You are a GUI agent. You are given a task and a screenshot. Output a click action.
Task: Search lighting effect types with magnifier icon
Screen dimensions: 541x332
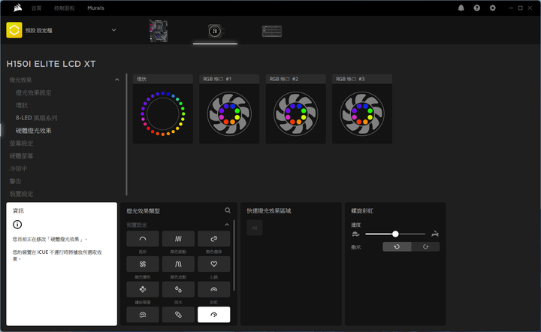click(x=228, y=210)
